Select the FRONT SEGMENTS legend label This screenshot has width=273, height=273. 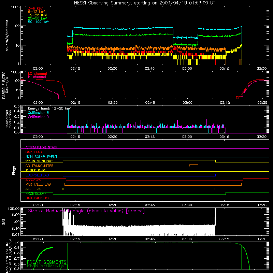[47, 262]
